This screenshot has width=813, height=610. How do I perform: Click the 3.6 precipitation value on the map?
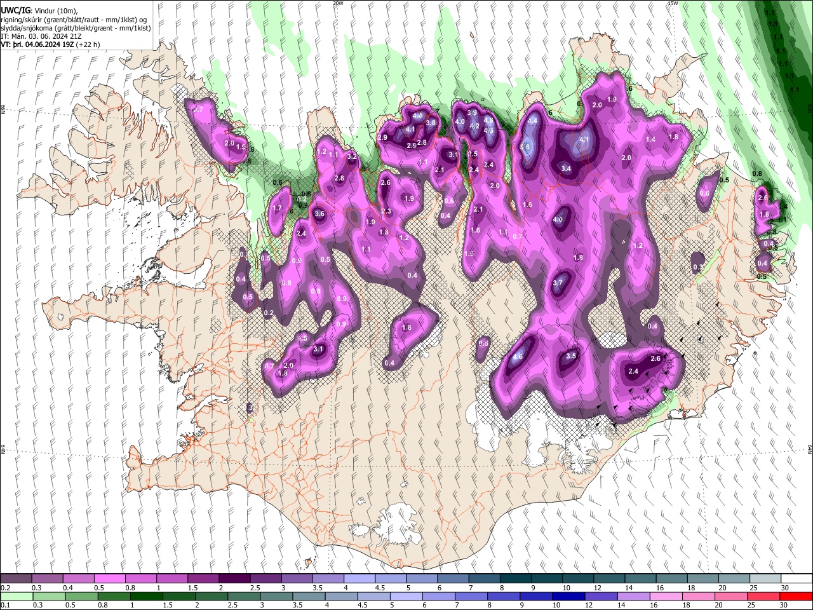pos(319,214)
